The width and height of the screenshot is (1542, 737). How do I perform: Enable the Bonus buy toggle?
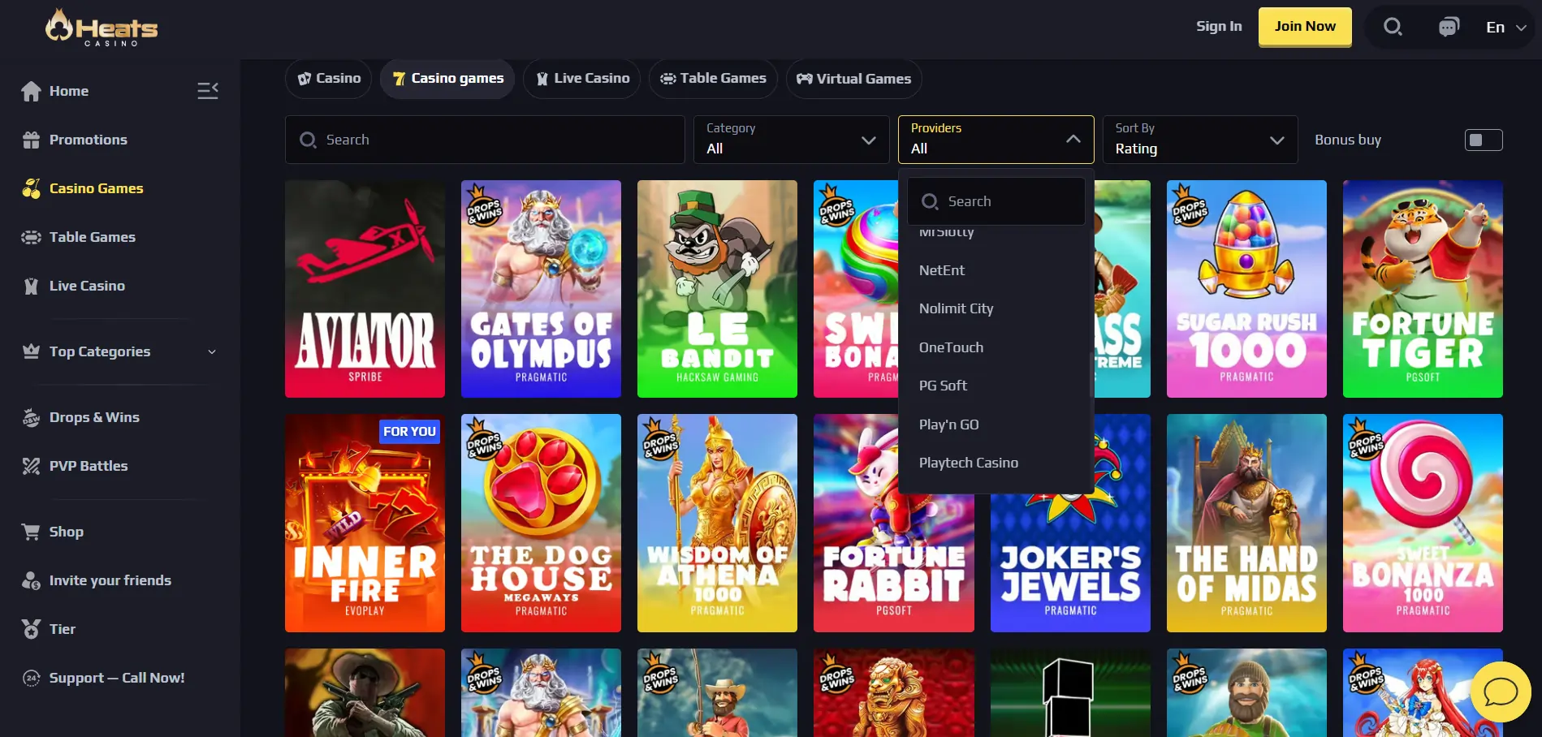[x=1483, y=140]
